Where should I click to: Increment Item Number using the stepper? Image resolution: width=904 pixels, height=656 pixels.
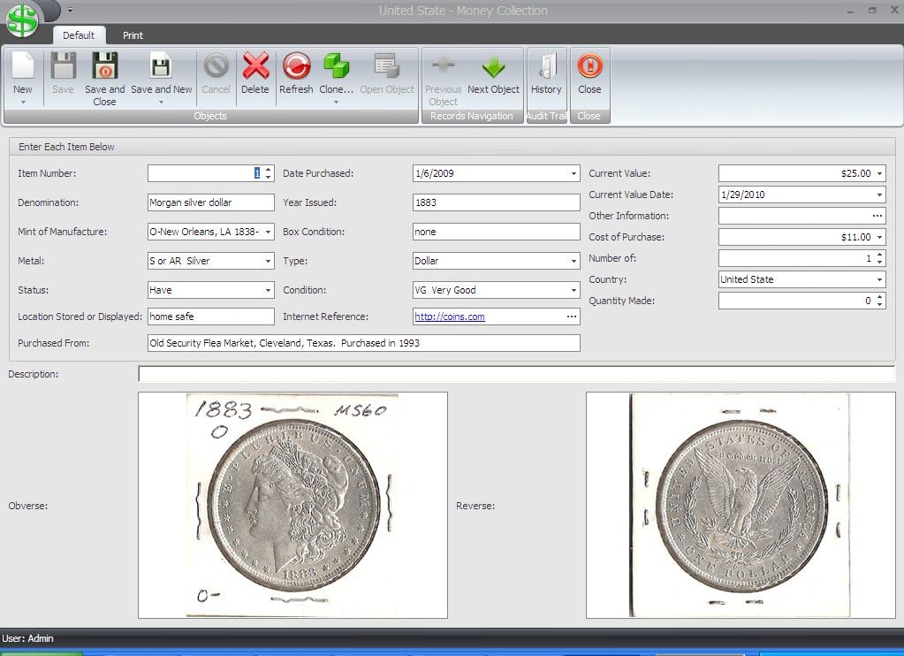tap(267, 170)
